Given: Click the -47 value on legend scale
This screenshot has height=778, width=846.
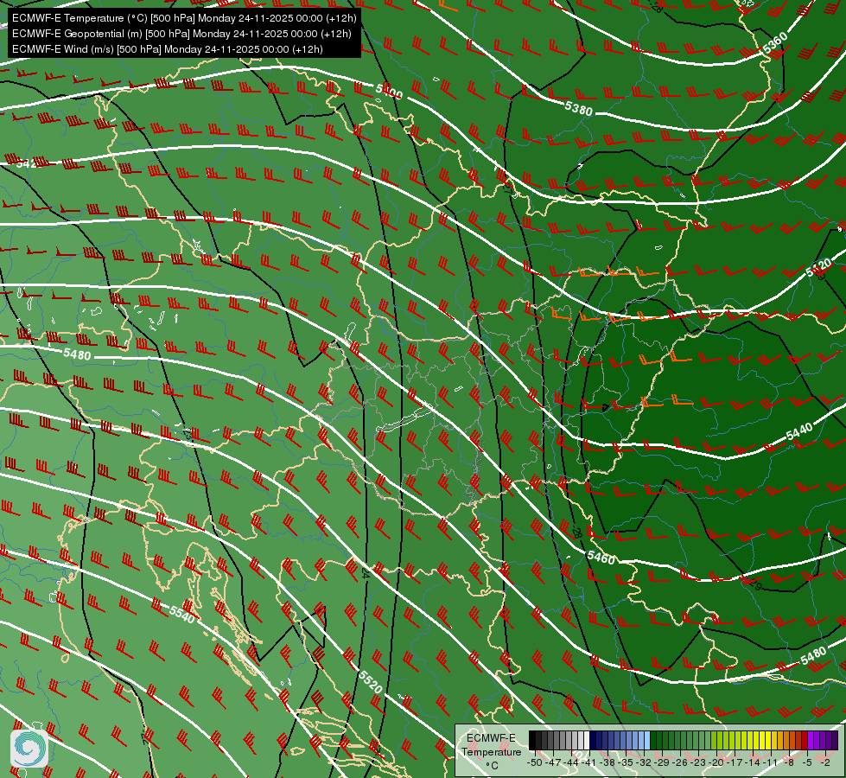Looking at the screenshot, I should (553, 762).
